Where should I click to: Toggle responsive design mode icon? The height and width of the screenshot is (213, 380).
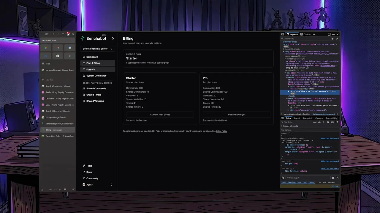329,34
